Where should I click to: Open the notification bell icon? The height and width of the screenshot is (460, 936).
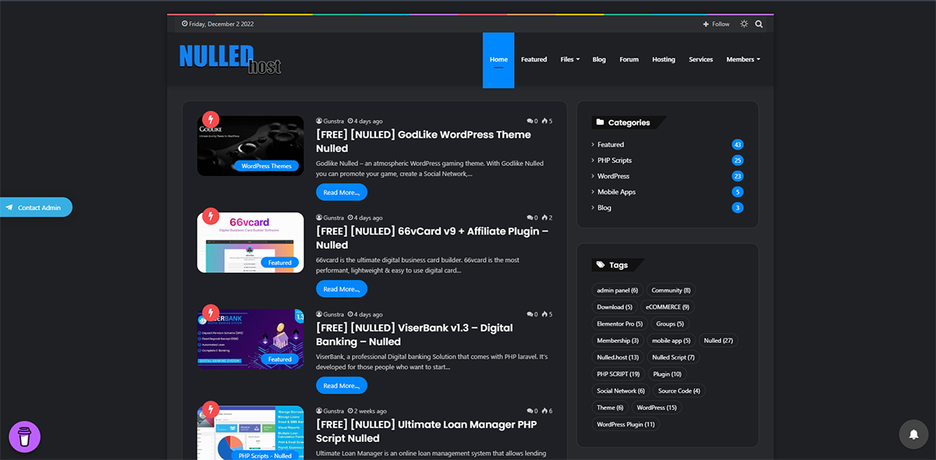(913, 434)
